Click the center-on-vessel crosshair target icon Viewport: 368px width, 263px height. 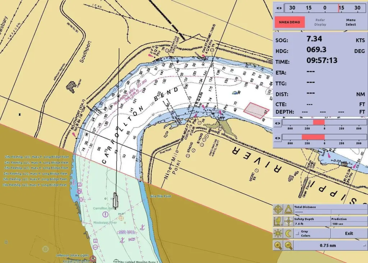(278, 209)
